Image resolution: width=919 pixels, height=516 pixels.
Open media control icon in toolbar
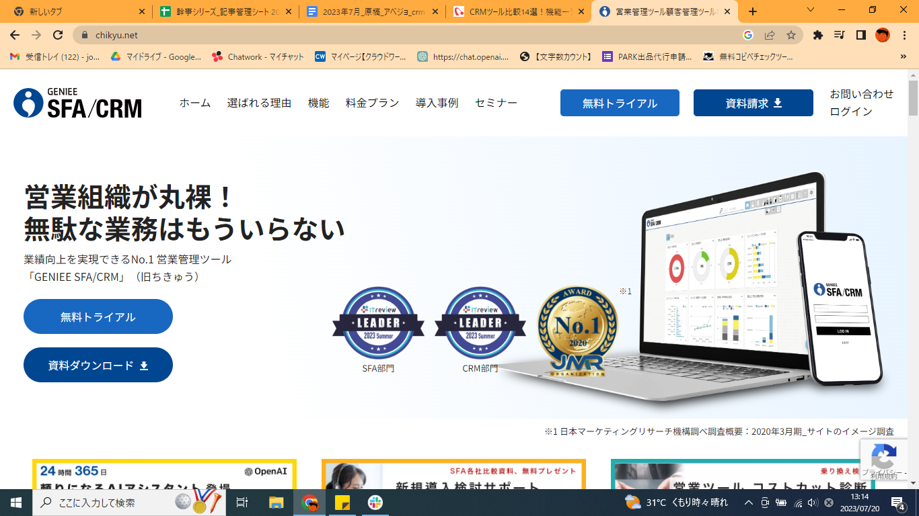coord(839,36)
